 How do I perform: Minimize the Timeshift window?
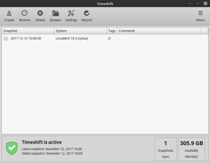190,3
